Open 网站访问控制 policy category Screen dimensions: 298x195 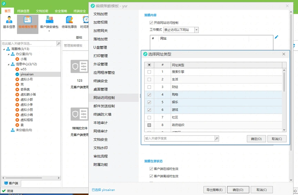click(104, 98)
